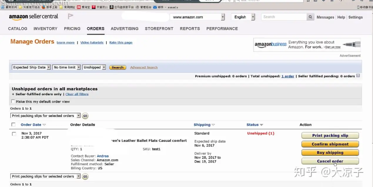
Task: Click the Learn more link
Action: click(x=66, y=42)
